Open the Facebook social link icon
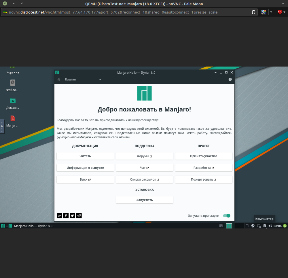288x278 pixels. [66, 215]
